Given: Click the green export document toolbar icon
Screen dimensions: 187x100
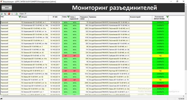Looking at the screenshot, I should 17,14.
